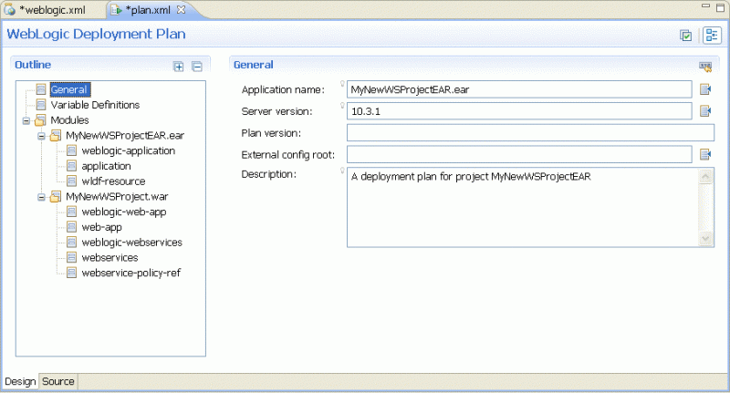Click the MyNewWSProjectEAR.ear folder icon

56,135
